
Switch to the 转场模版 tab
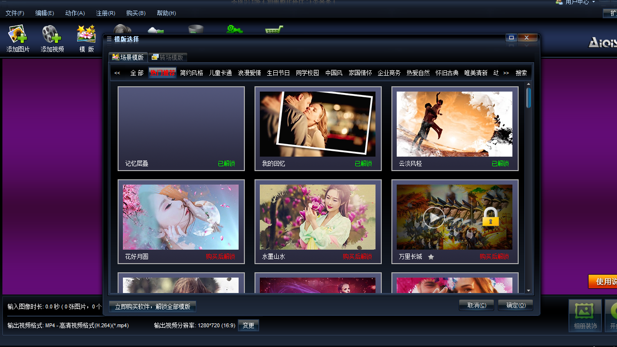[x=170, y=56]
